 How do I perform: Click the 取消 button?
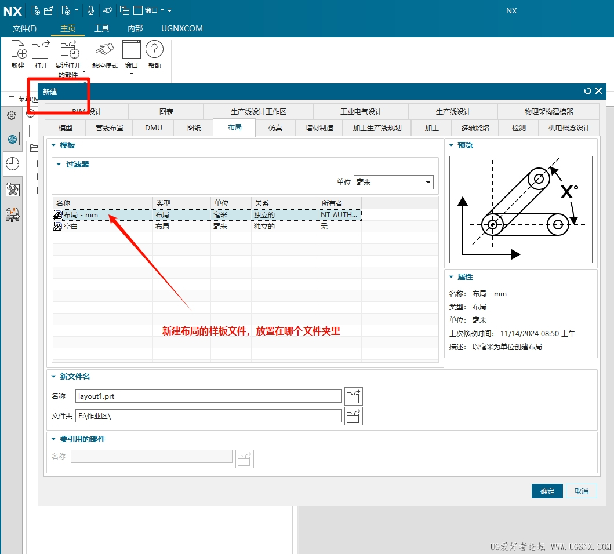581,491
